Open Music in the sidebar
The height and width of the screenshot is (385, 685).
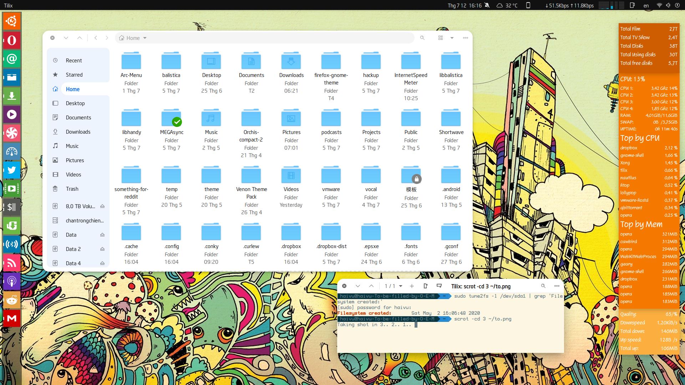(78, 146)
